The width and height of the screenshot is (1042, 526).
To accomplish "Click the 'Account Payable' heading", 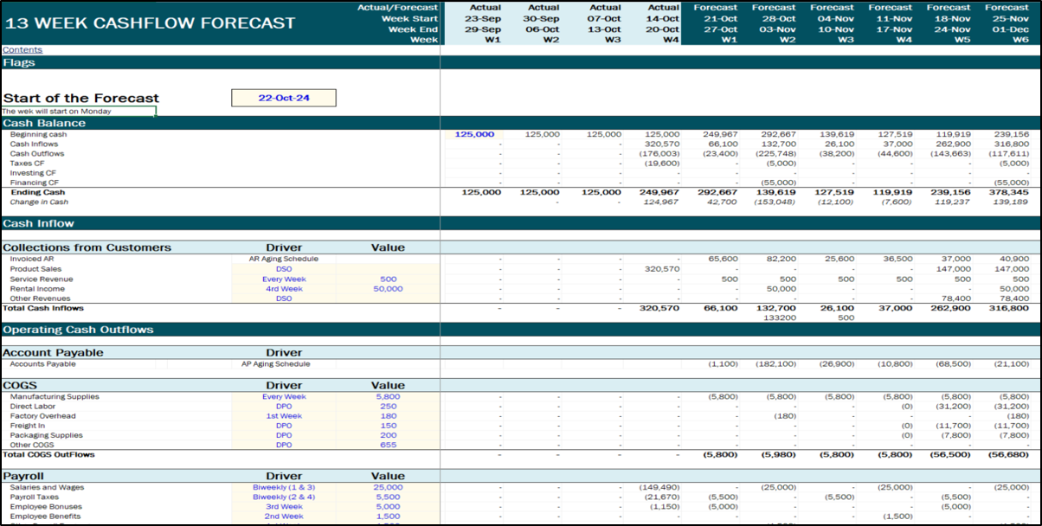I will coord(53,352).
